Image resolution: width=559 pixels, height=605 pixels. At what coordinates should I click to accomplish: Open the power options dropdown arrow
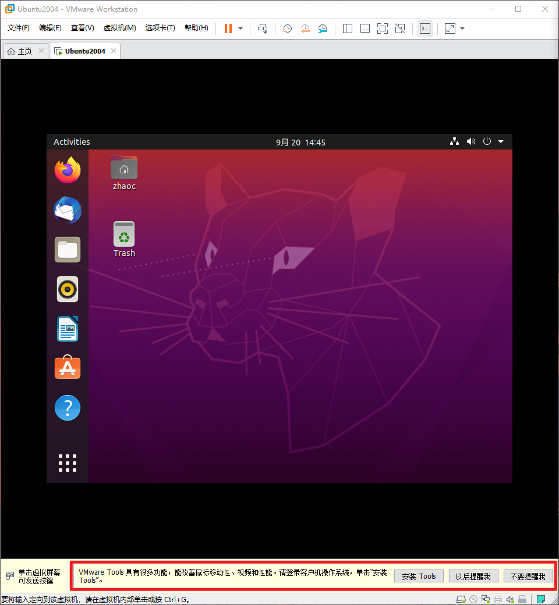tap(240, 28)
